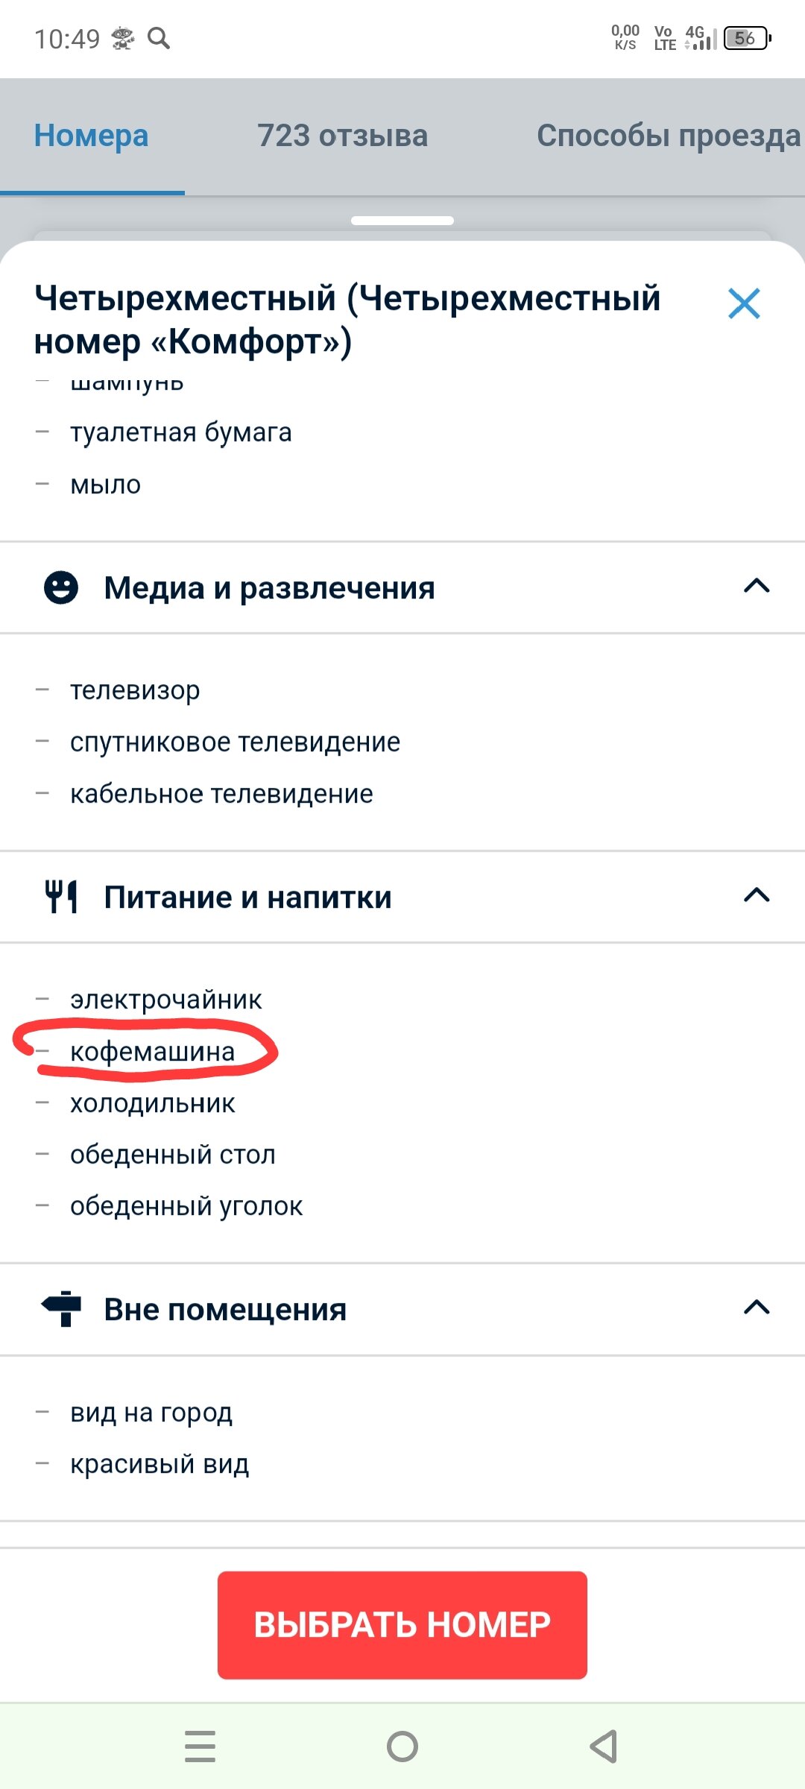This screenshot has height=1789, width=805.
Task: Collapse the Вне помещения section
Action: (x=757, y=1307)
